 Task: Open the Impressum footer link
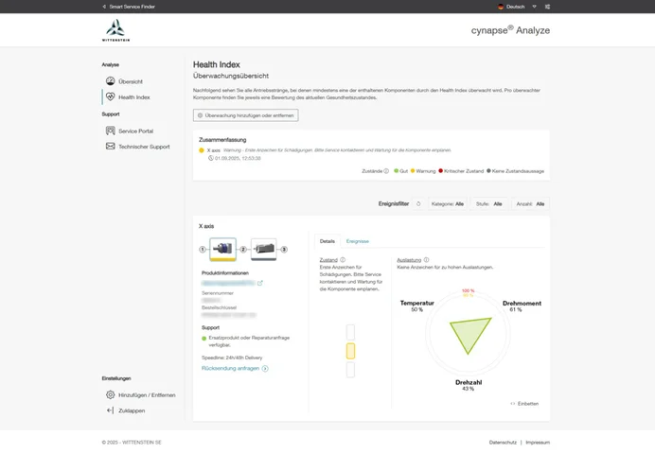coord(538,443)
